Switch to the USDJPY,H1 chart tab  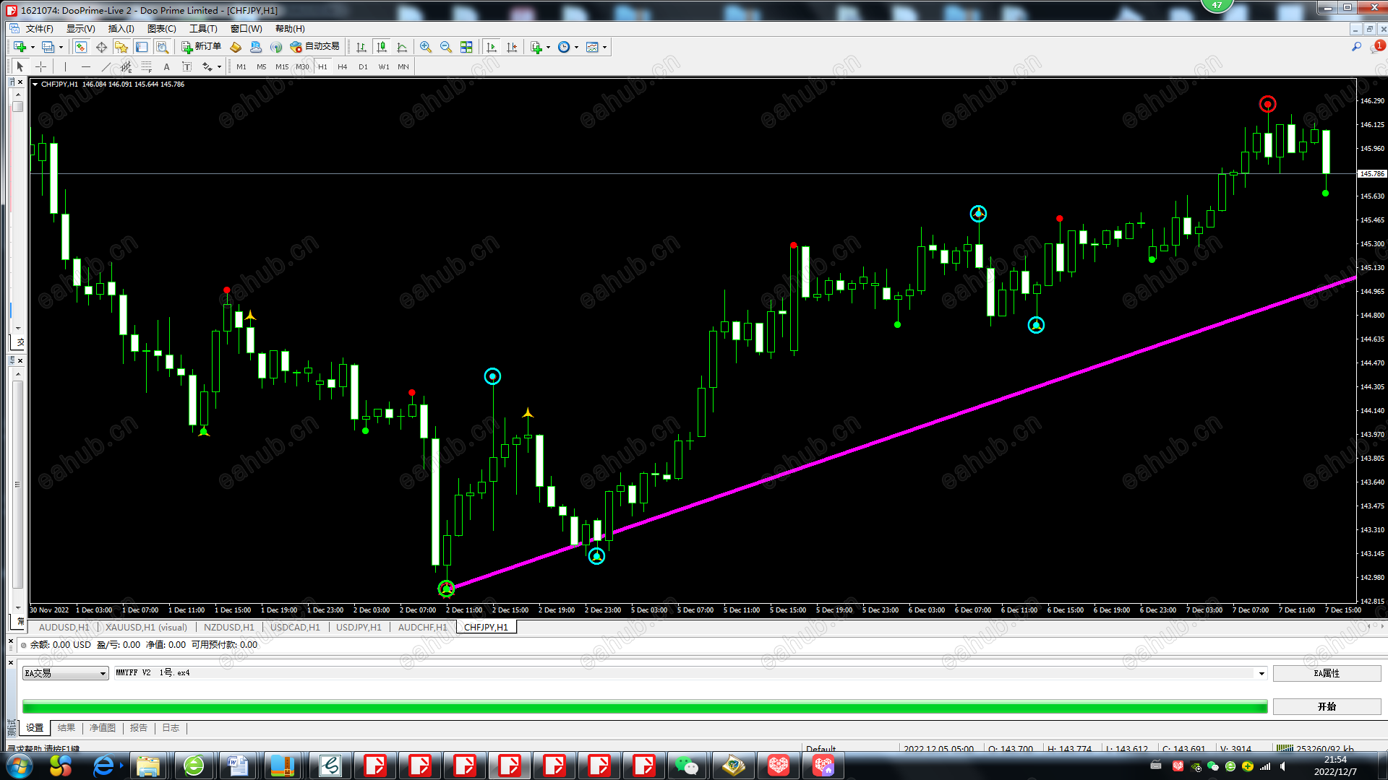pyautogui.click(x=359, y=627)
